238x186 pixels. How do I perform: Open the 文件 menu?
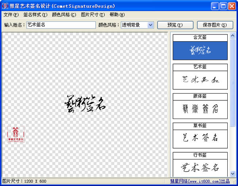click(x=11, y=15)
